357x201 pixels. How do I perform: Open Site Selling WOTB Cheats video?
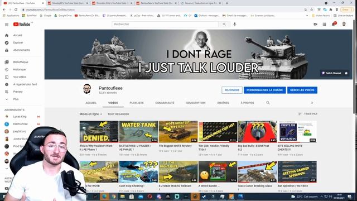(x=297, y=132)
